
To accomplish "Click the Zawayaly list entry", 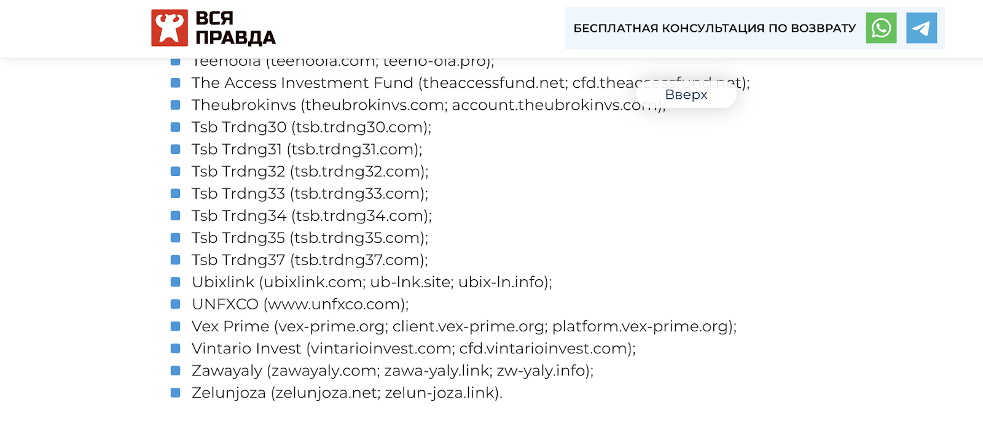I will [x=393, y=370].
